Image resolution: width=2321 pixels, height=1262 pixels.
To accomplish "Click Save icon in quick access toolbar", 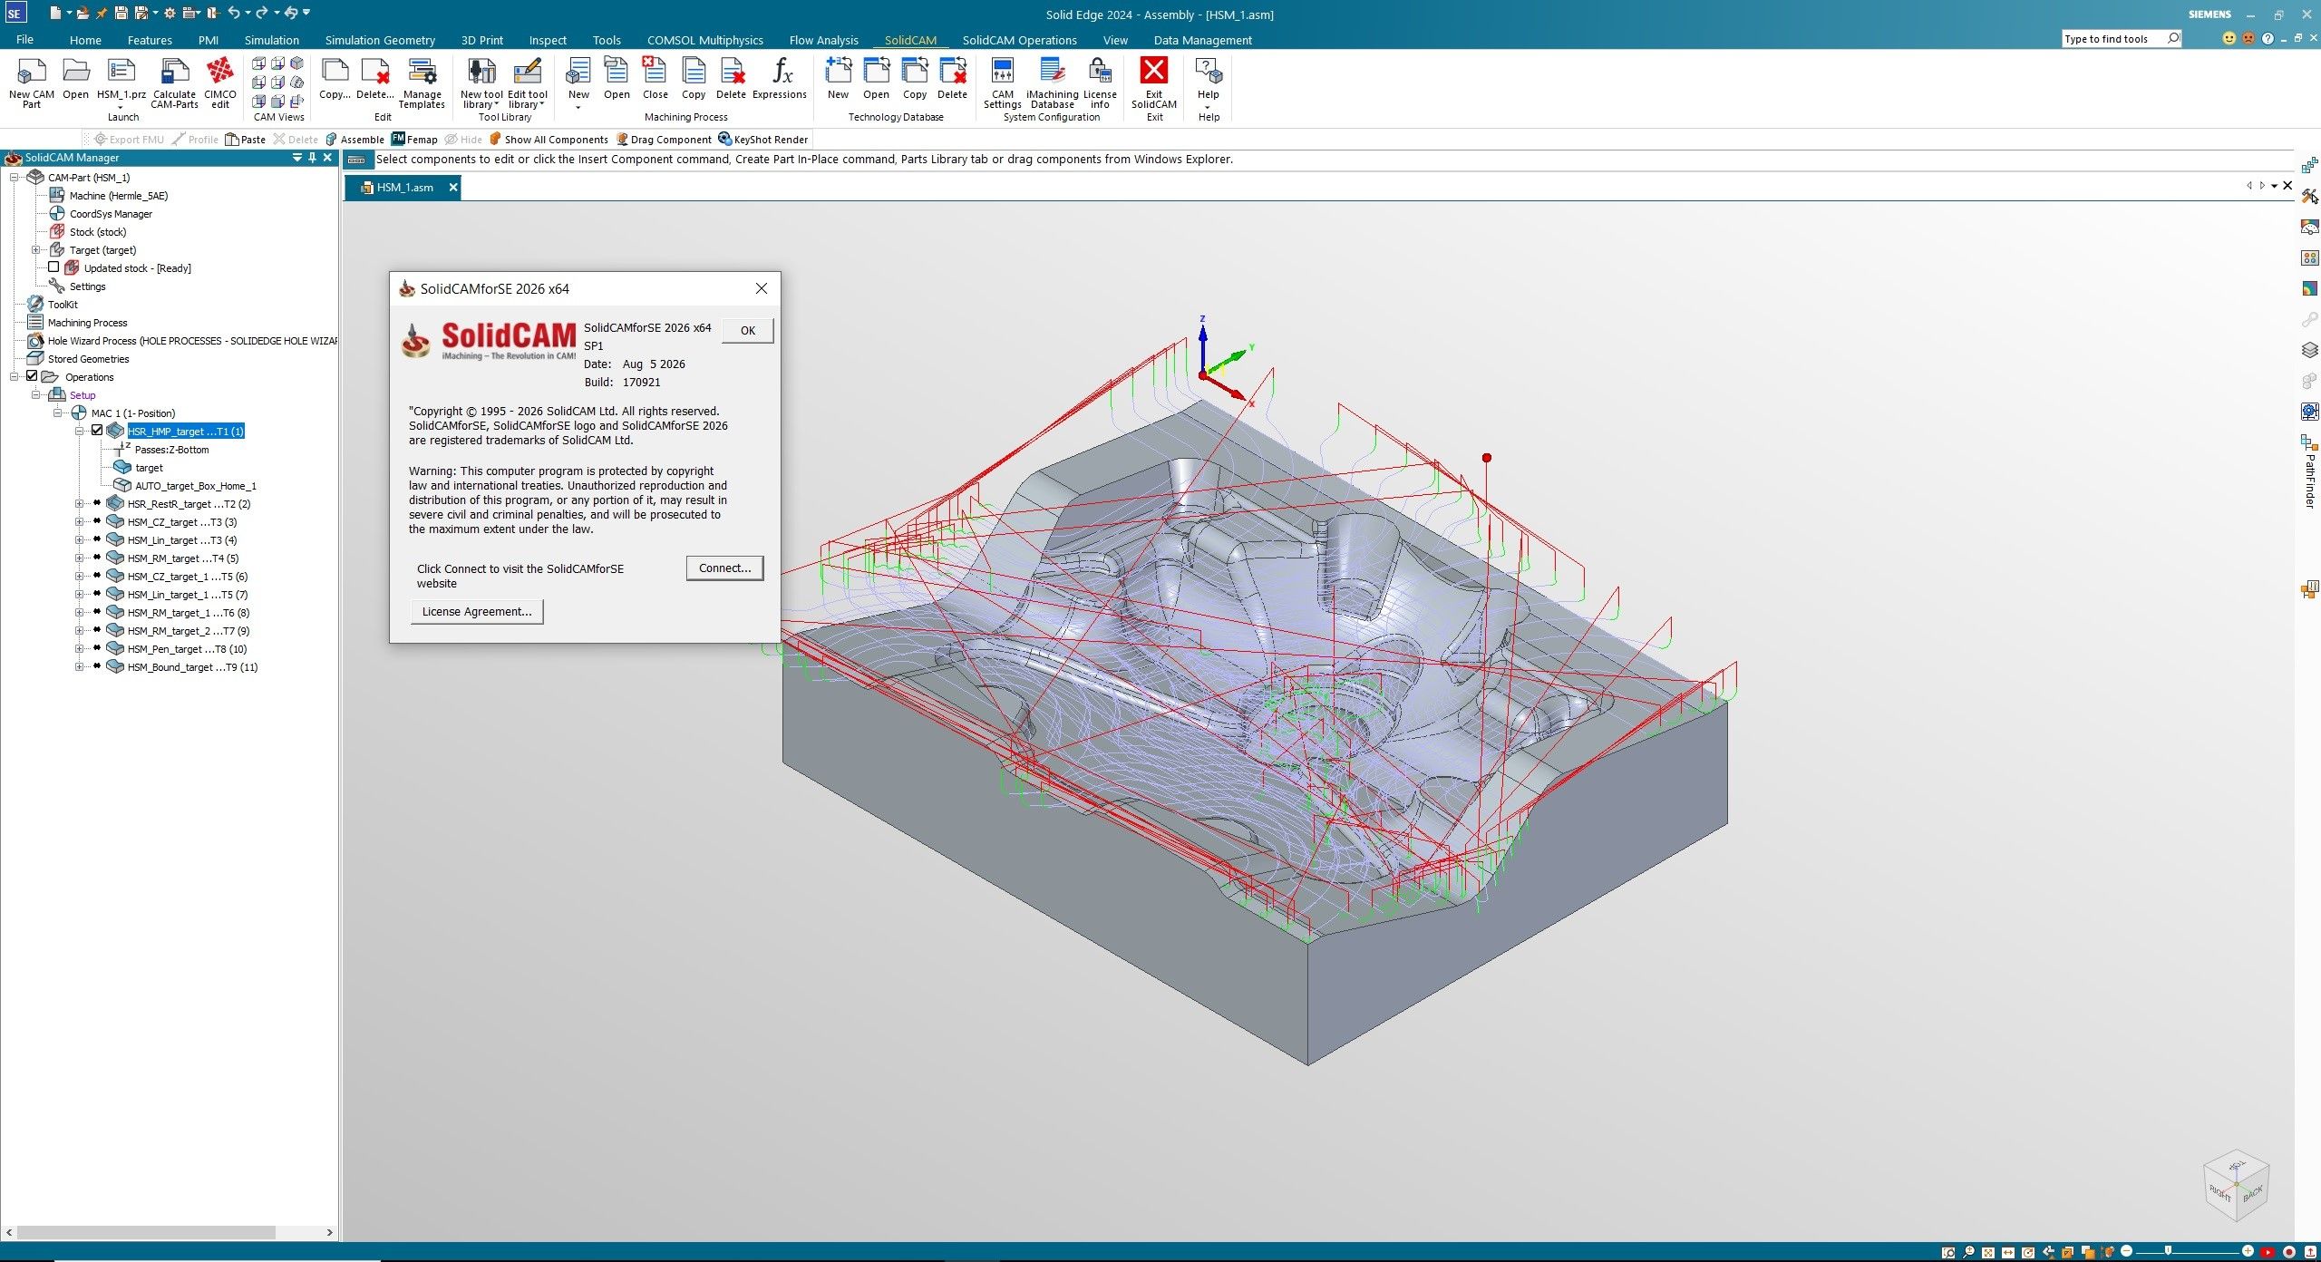I will pyautogui.click(x=121, y=13).
